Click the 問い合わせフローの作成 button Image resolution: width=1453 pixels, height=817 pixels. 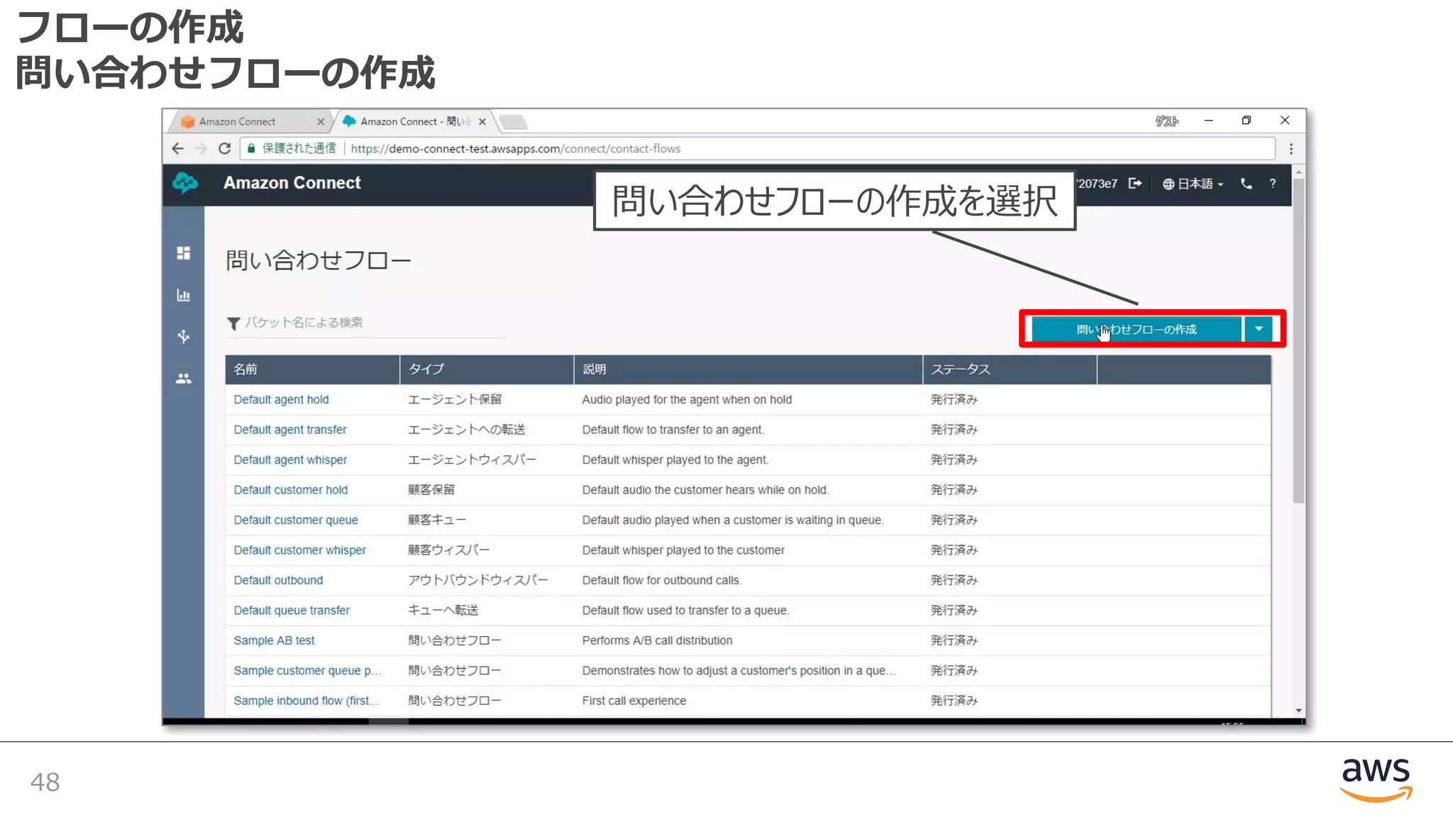click(1136, 329)
